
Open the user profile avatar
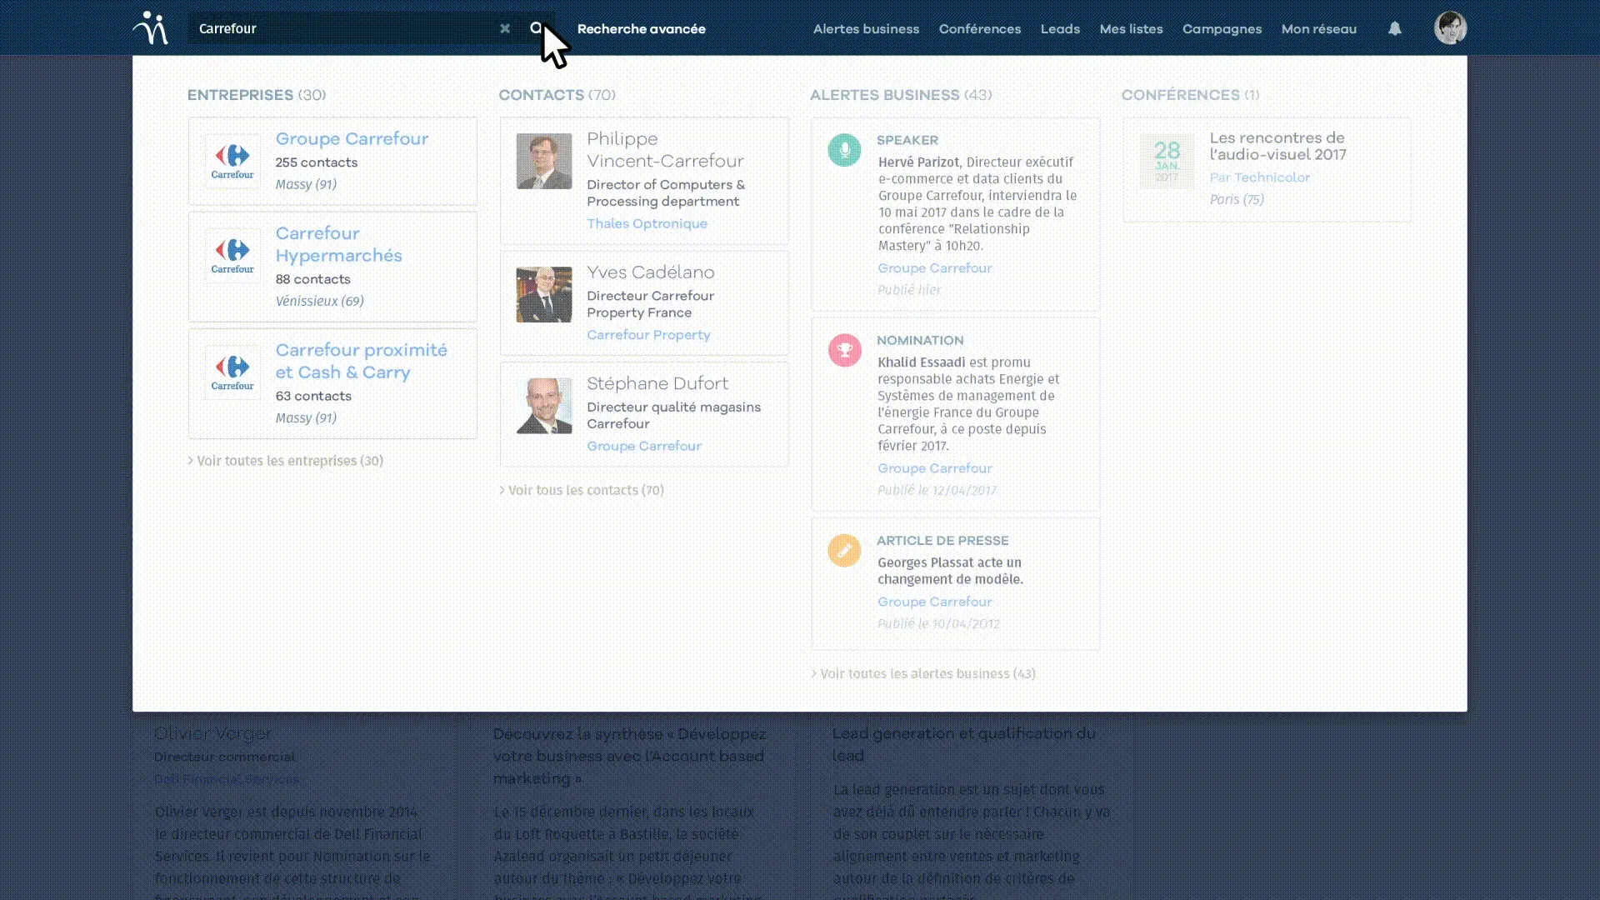coord(1450,27)
